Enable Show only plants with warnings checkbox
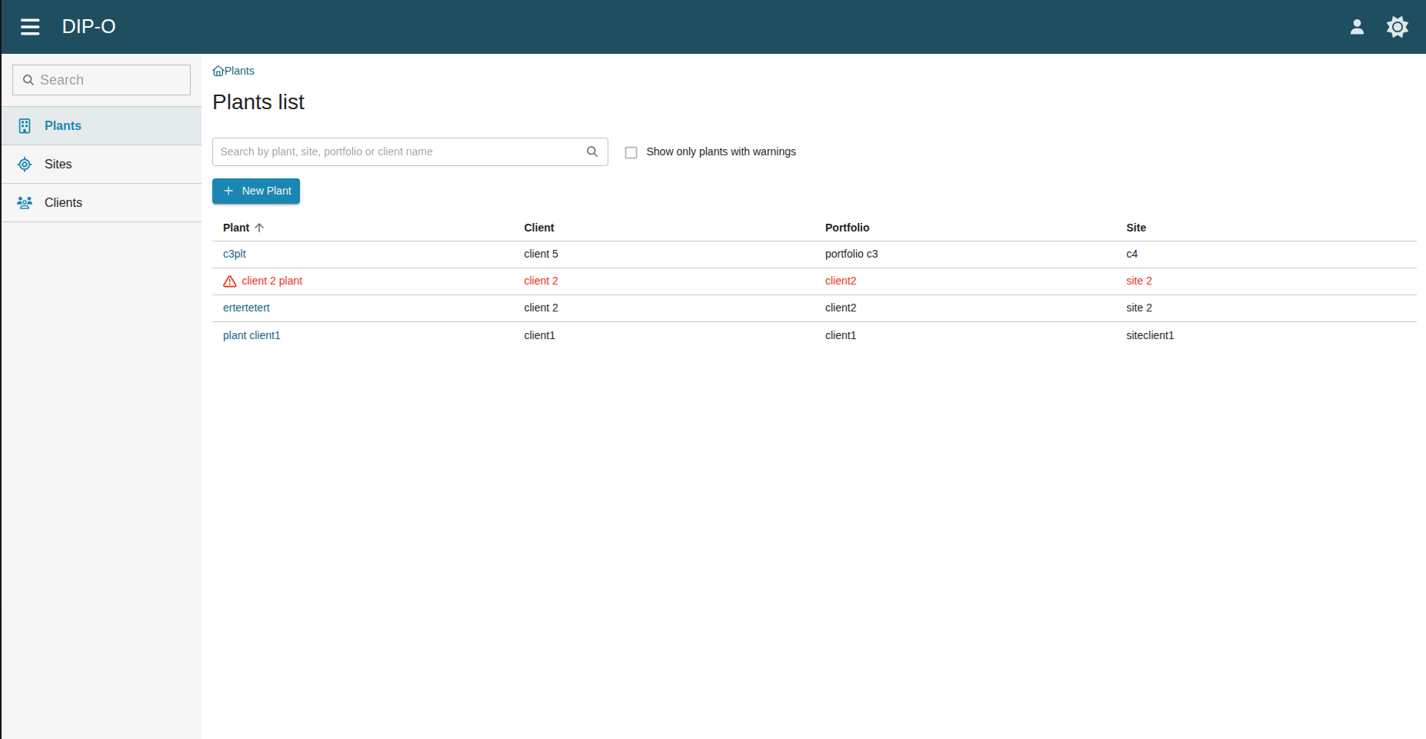 click(x=631, y=152)
